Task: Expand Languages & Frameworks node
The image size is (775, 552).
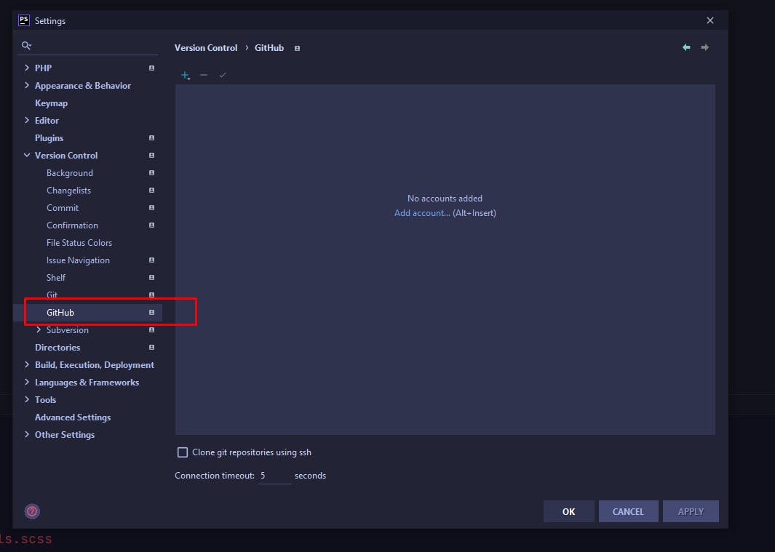Action: click(x=27, y=382)
